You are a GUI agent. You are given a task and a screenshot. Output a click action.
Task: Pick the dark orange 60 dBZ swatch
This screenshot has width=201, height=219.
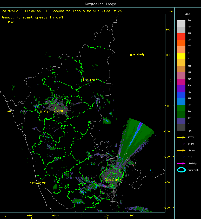pyautogui.click(x=181, y=43)
